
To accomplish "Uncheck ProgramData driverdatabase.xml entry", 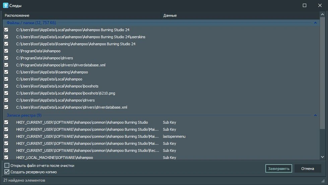I will click(x=6, y=65).
